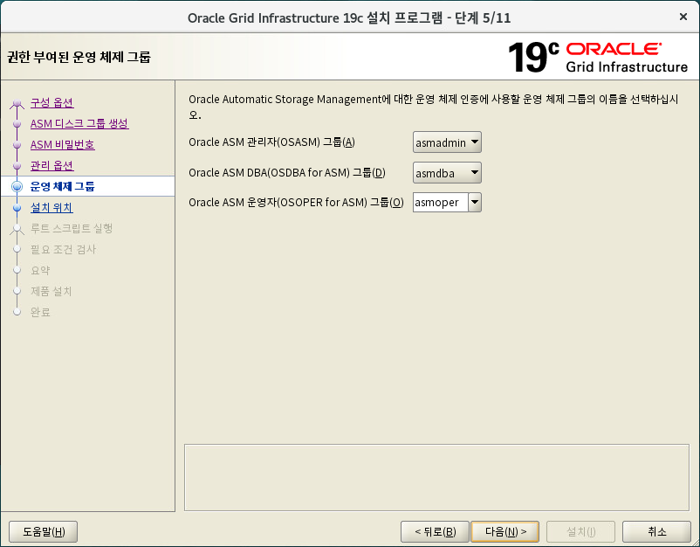Viewport: 700px width, 547px height.
Task: Go to the 설치 위치 step
Action: [51, 207]
